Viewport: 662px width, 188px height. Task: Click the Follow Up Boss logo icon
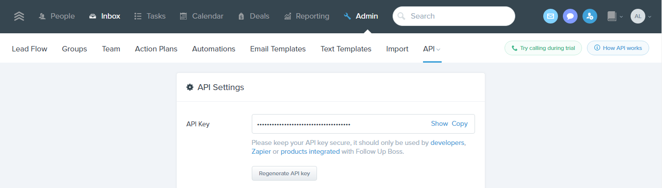pyautogui.click(x=19, y=16)
